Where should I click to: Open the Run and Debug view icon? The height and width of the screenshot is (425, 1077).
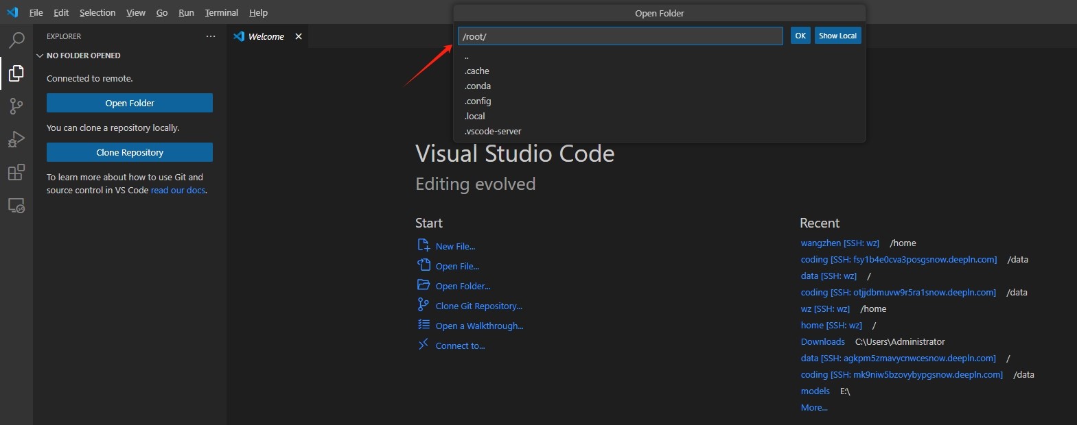pos(16,139)
